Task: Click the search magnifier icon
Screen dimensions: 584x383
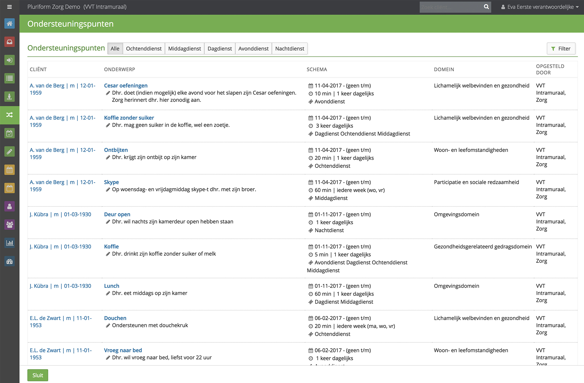Action: (486, 7)
